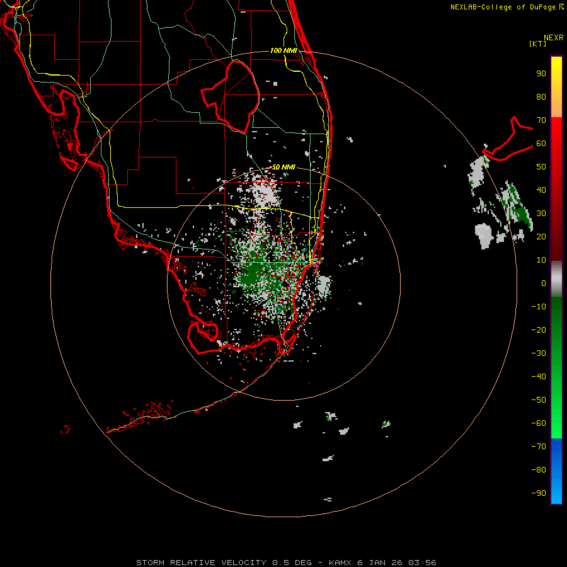Pick the bright green color bar segment near -60

point(556,427)
